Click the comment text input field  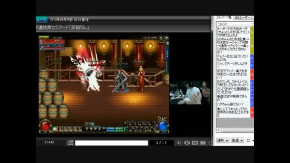tap(111, 143)
